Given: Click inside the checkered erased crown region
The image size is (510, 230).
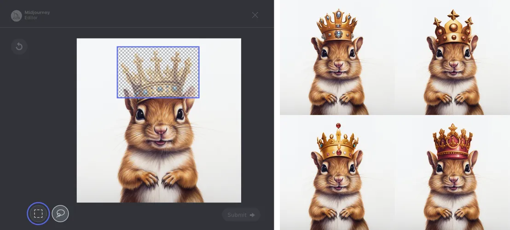Looking at the screenshot, I should [x=158, y=64].
